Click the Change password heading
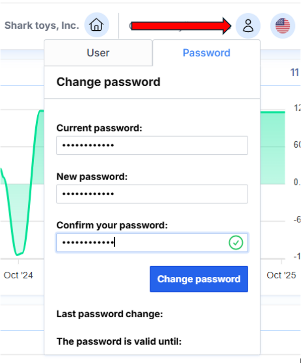The height and width of the screenshot is (363, 304). 108,82
